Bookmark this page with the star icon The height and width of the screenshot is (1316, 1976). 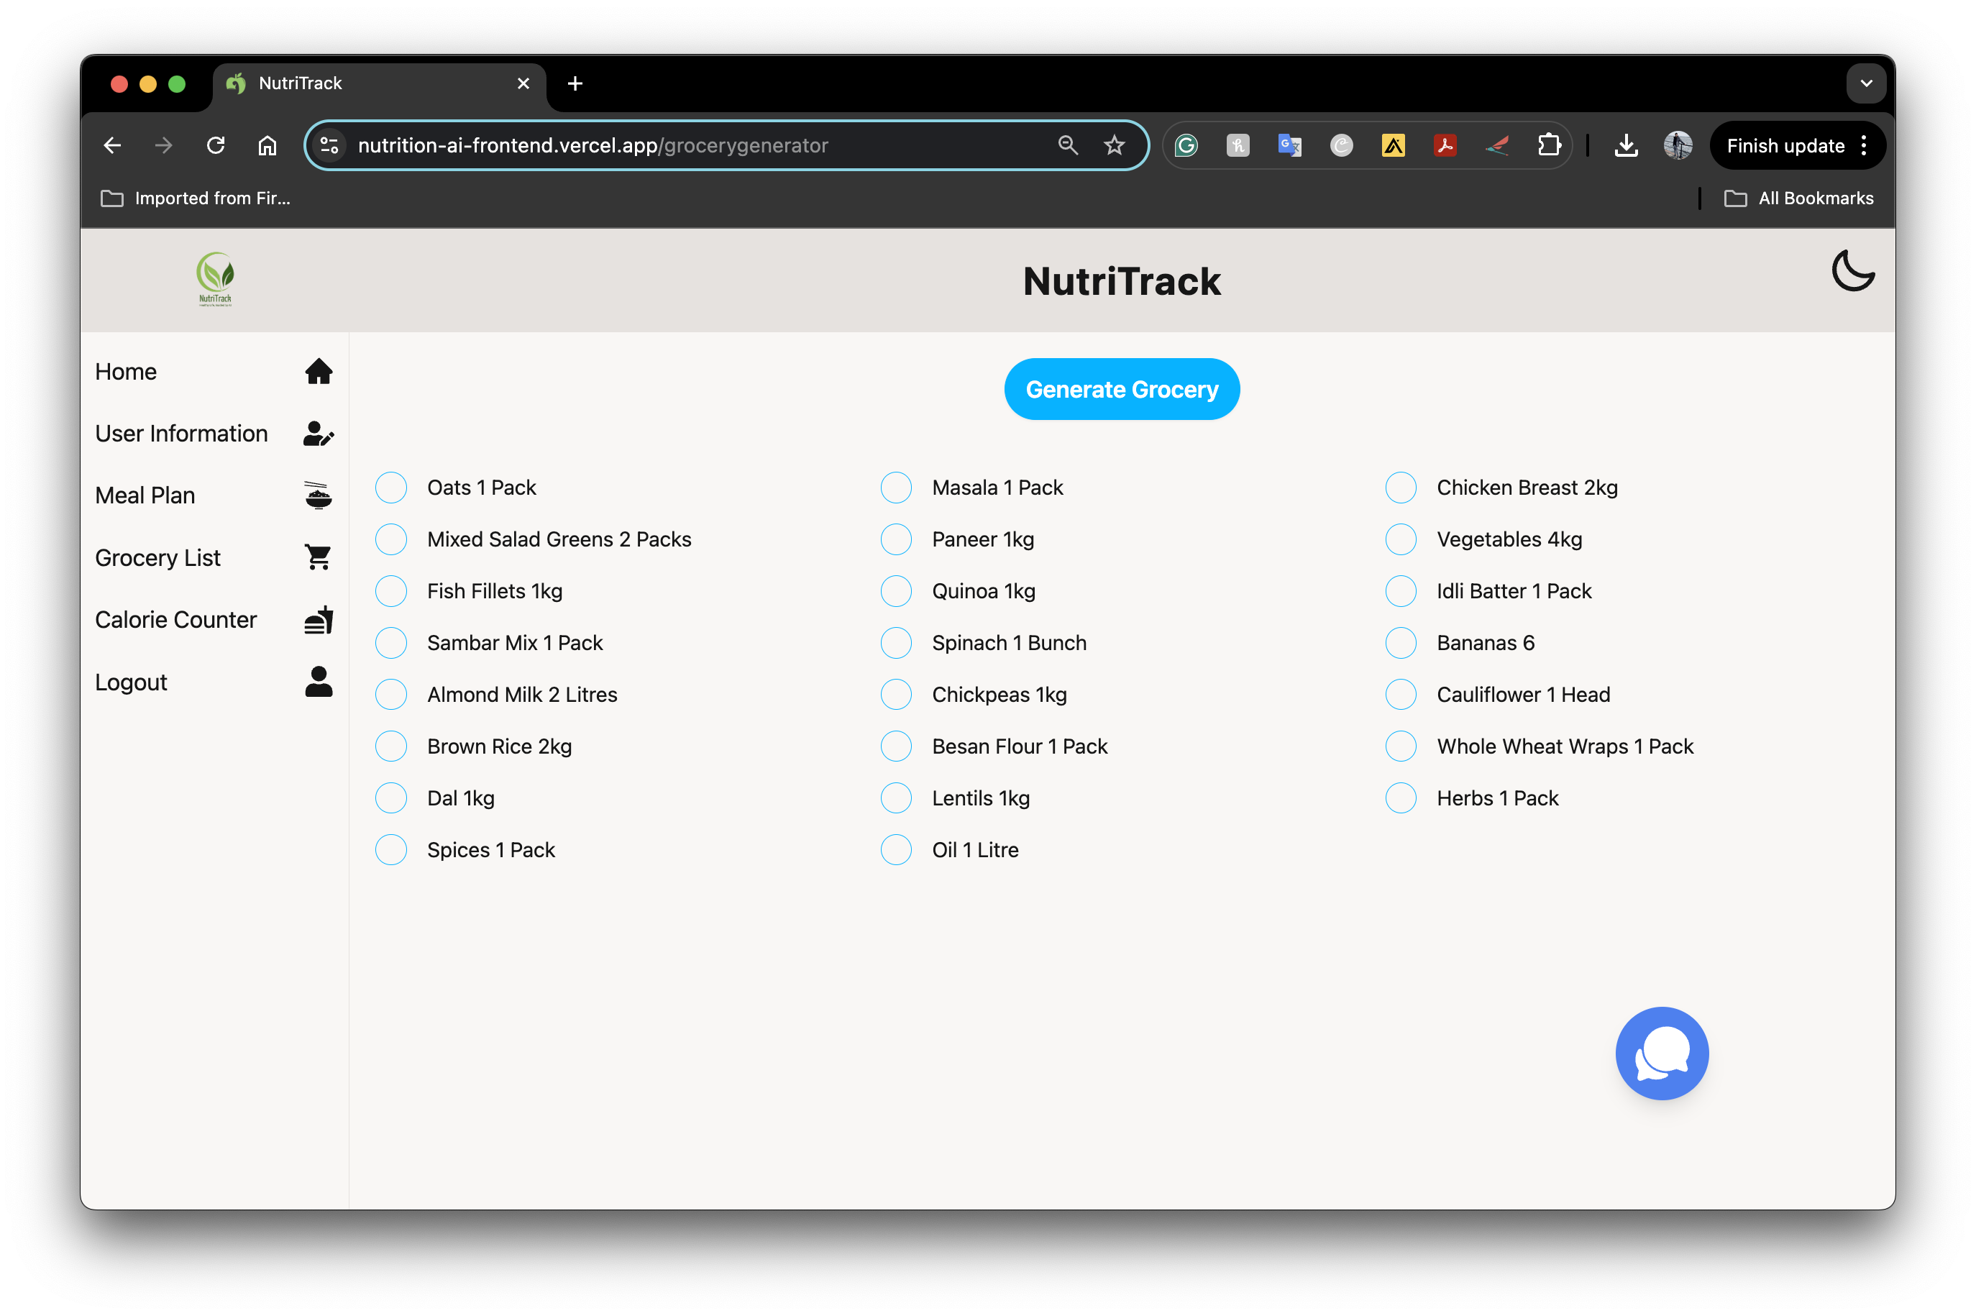click(1113, 145)
